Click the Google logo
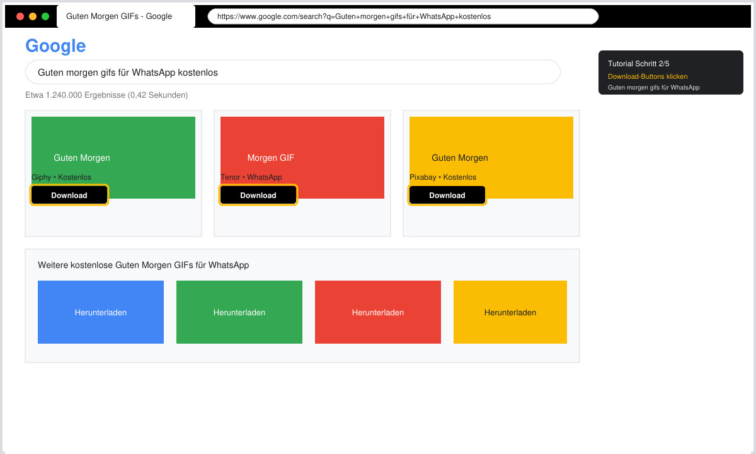Screen dimensions: 756x454 click(x=55, y=45)
